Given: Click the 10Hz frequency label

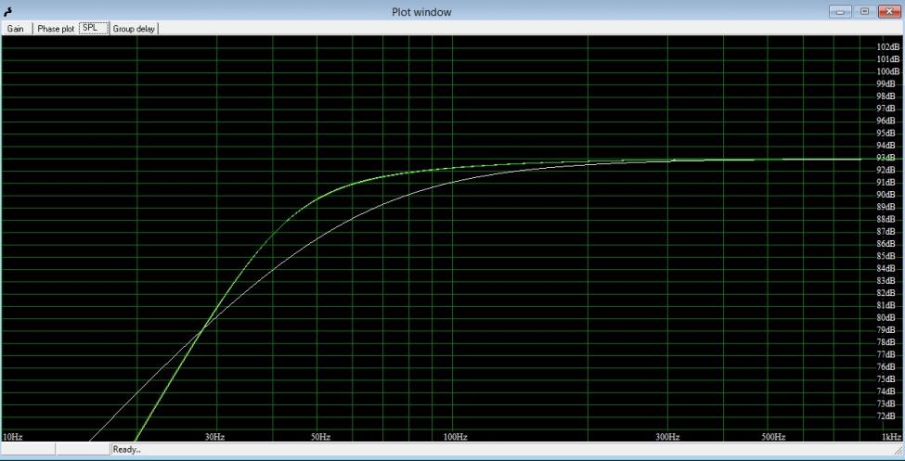Looking at the screenshot, I should pos(13,437).
